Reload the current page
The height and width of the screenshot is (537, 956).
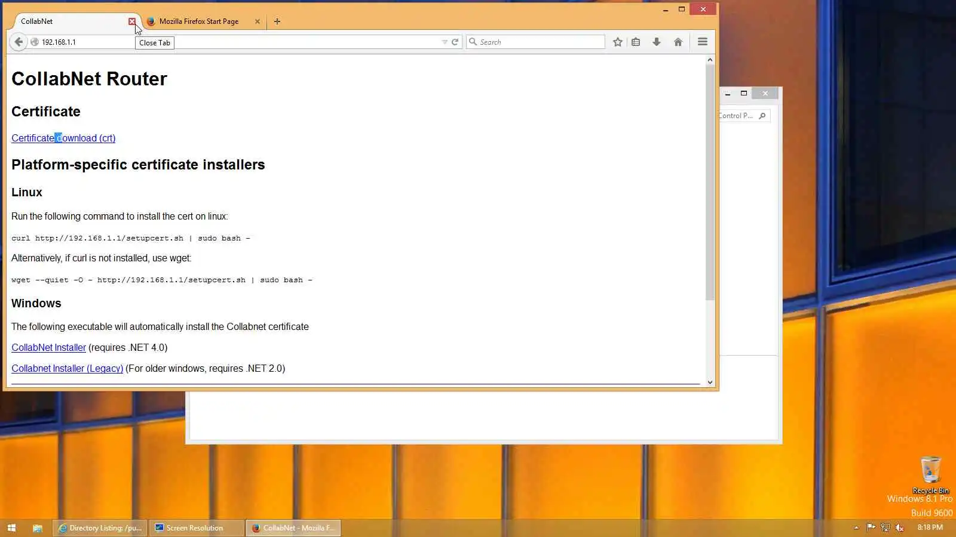455,42
